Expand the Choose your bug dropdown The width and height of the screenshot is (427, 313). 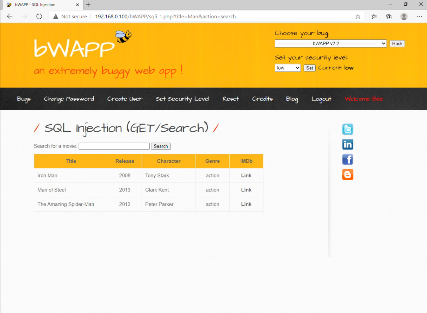pos(330,44)
